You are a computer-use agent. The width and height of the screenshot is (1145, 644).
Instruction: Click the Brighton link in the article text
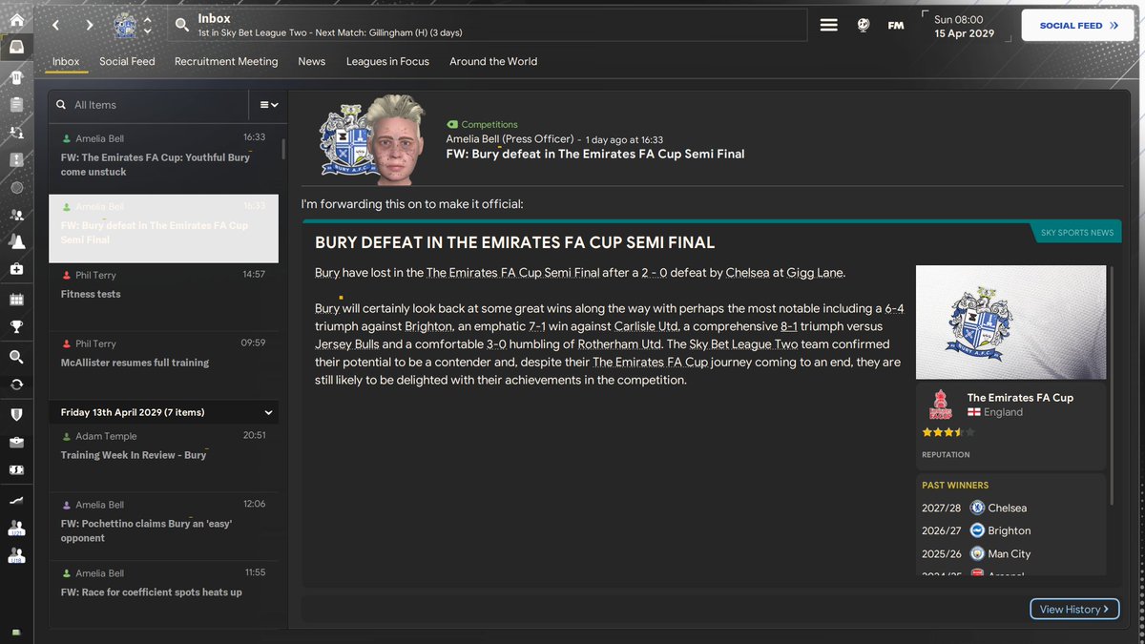click(x=427, y=326)
